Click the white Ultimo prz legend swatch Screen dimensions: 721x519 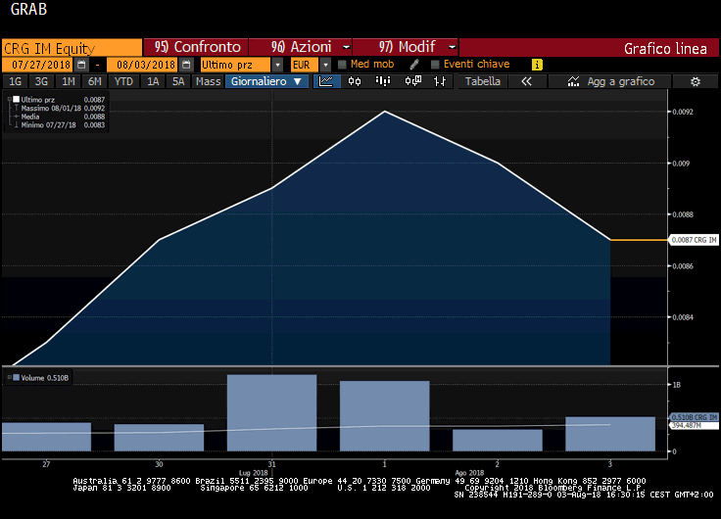[16, 99]
